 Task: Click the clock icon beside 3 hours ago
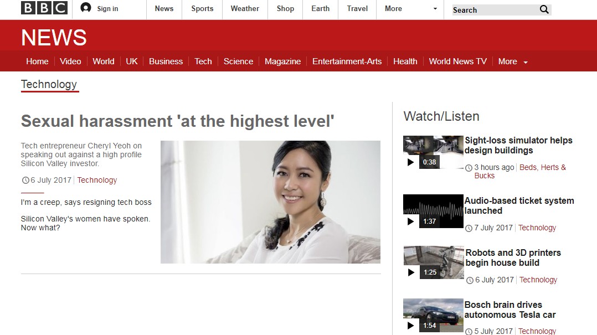tap(469, 168)
